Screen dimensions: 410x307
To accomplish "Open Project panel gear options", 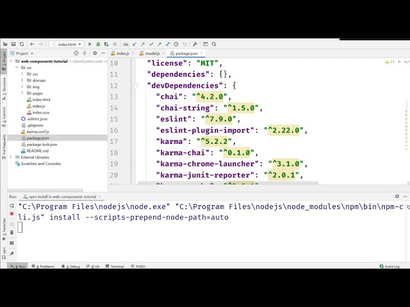I will 95,53.
